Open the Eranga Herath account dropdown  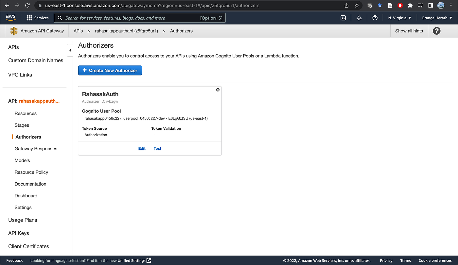point(437,18)
